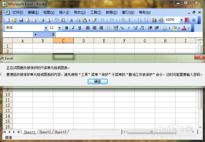Open Print Preview from the toolbar

pos(48,20)
